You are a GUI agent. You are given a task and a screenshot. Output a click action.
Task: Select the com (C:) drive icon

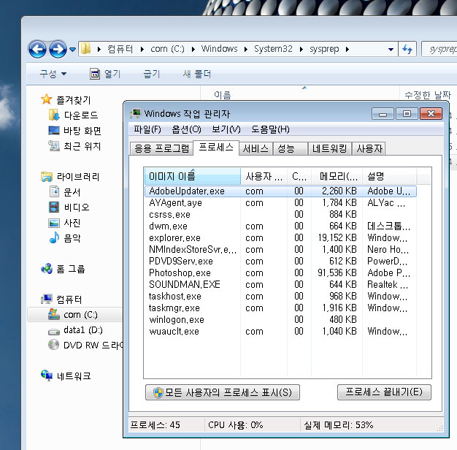click(x=53, y=314)
